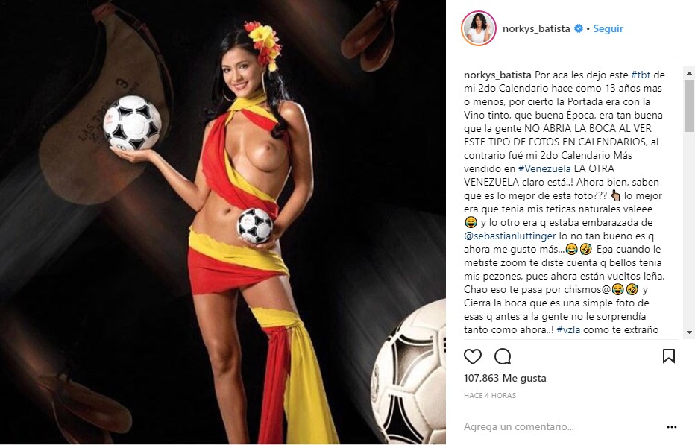695x445 pixels.
Task: View the 107,863 Me gusta likes list
Action: click(x=505, y=378)
